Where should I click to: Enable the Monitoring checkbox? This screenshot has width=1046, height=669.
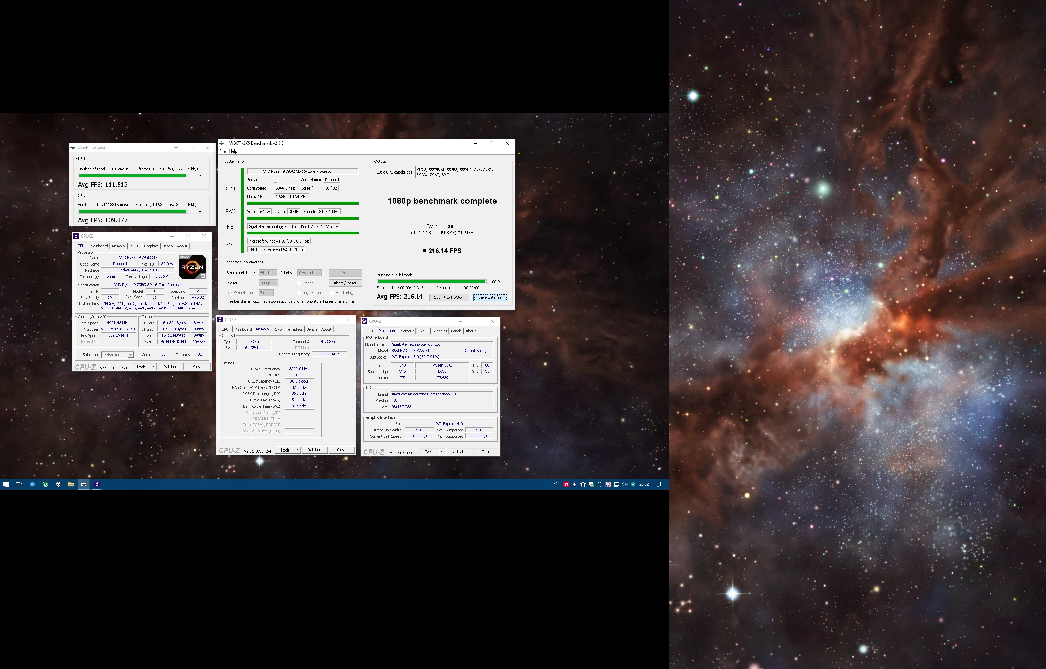[332, 293]
